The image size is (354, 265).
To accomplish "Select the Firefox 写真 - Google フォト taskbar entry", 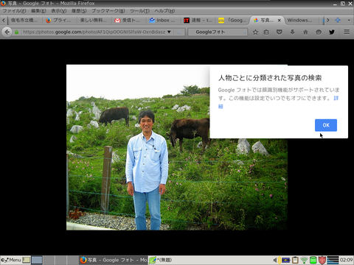I will pos(114,260).
